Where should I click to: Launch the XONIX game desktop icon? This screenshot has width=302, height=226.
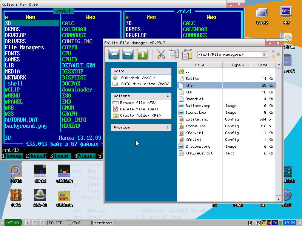(40, 174)
